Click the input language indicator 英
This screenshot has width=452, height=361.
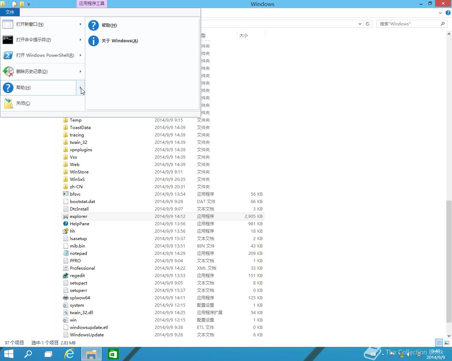(x=419, y=354)
